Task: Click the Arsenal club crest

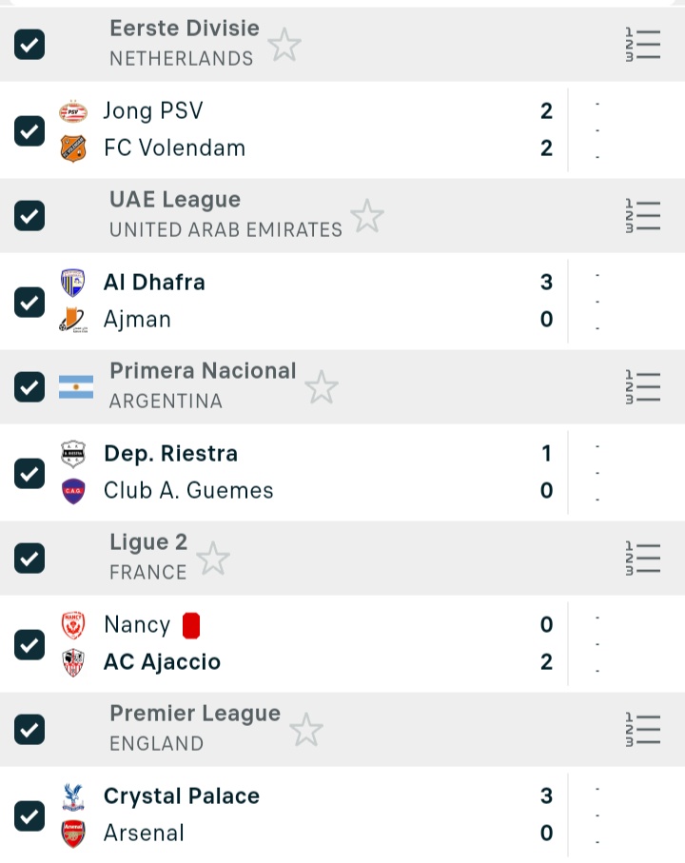Action: 73,834
